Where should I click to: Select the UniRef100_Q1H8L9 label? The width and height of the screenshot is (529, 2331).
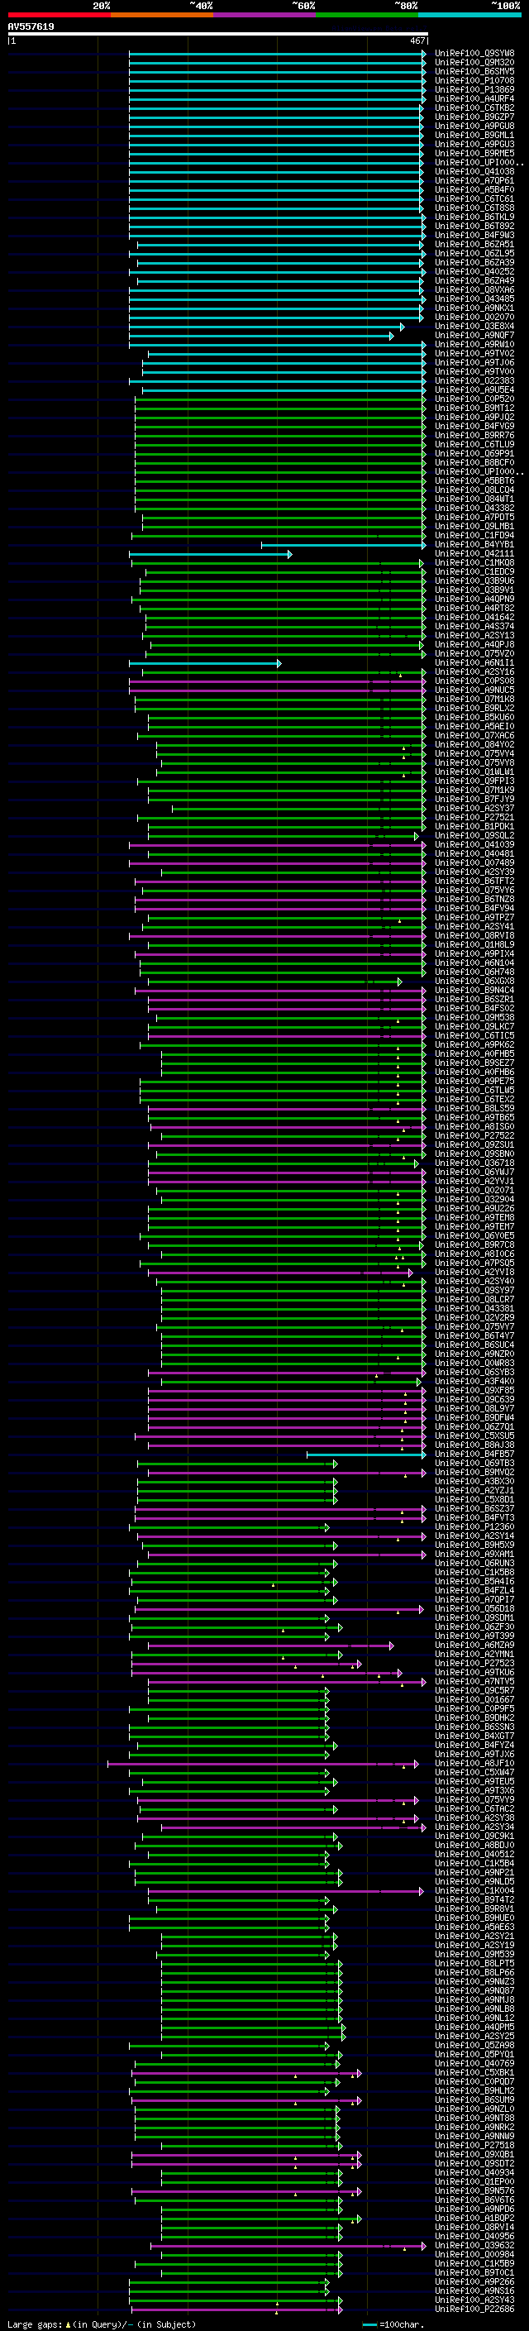[x=474, y=944]
